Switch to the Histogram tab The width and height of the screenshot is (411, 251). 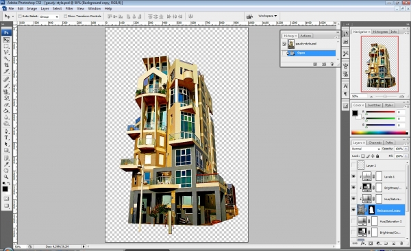[380, 32]
